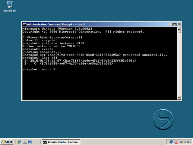Click the "Snapshot set ... generated successfully" line
The image size is (193, 145).
[95, 55]
